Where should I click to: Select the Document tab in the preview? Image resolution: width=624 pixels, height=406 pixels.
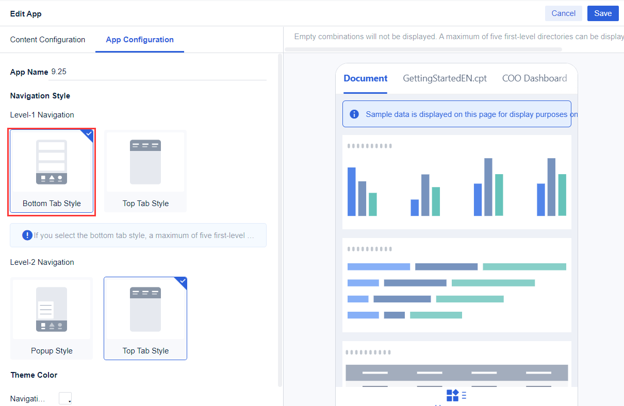coord(365,78)
